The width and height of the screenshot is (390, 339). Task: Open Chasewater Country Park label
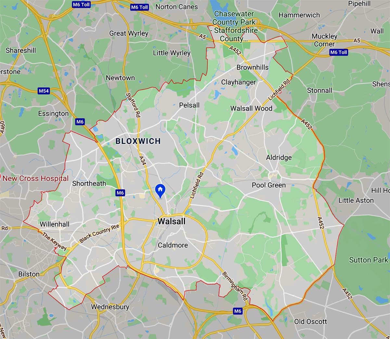(x=234, y=26)
